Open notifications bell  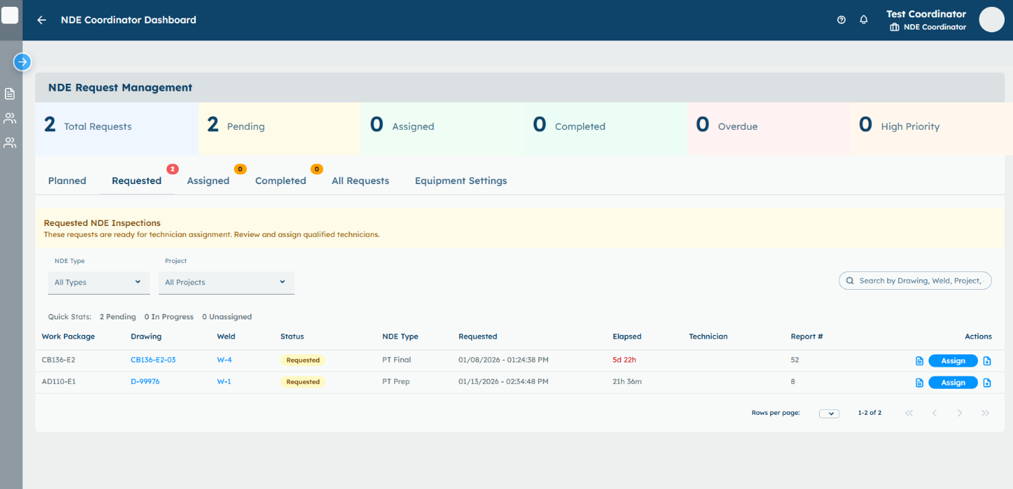(864, 20)
